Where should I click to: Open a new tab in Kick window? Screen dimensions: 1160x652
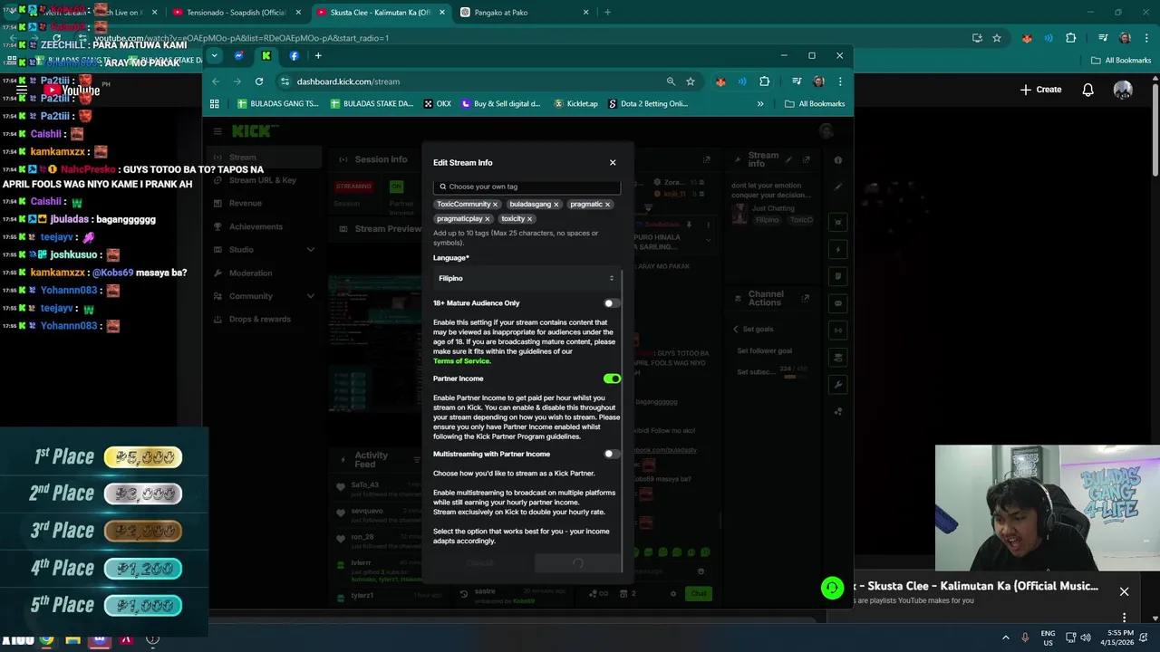318,56
